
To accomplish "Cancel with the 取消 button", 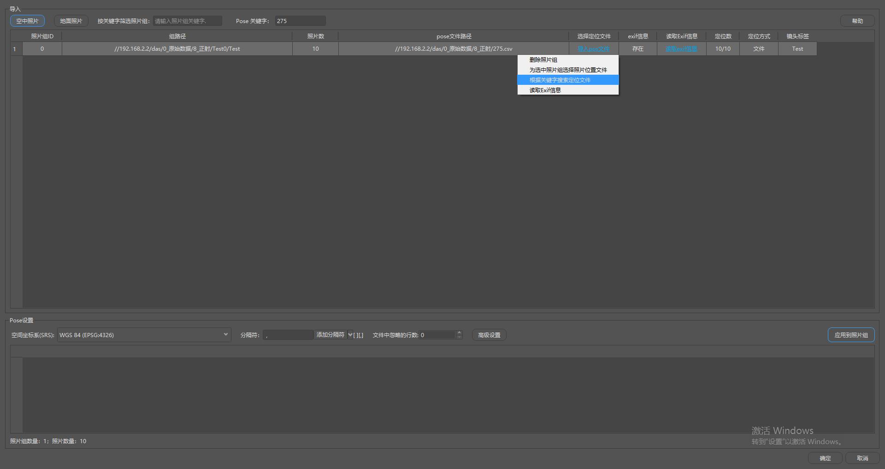I will [x=862, y=458].
